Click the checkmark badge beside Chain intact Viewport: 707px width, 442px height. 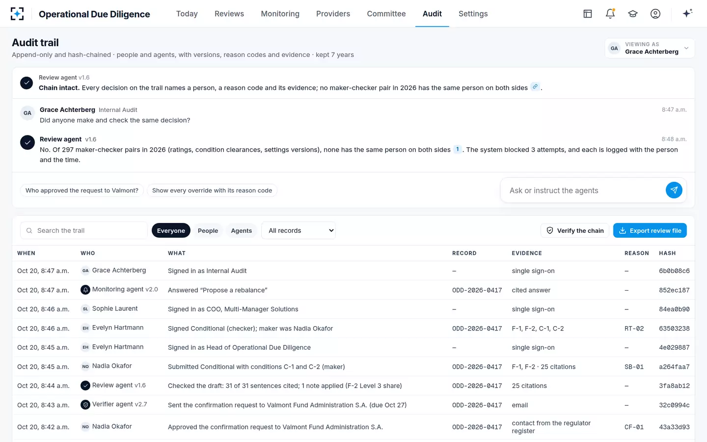click(27, 83)
